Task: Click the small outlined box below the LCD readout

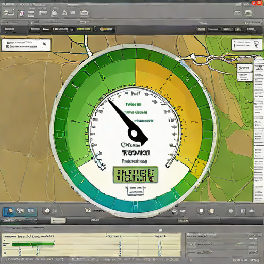Action: tap(136, 191)
